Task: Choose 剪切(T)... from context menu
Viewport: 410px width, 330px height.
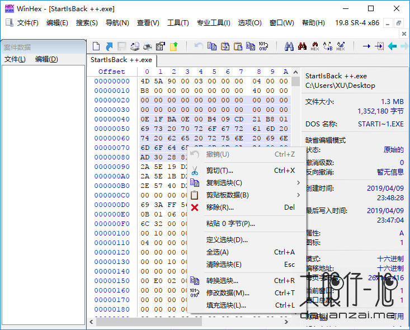Action: pos(247,171)
